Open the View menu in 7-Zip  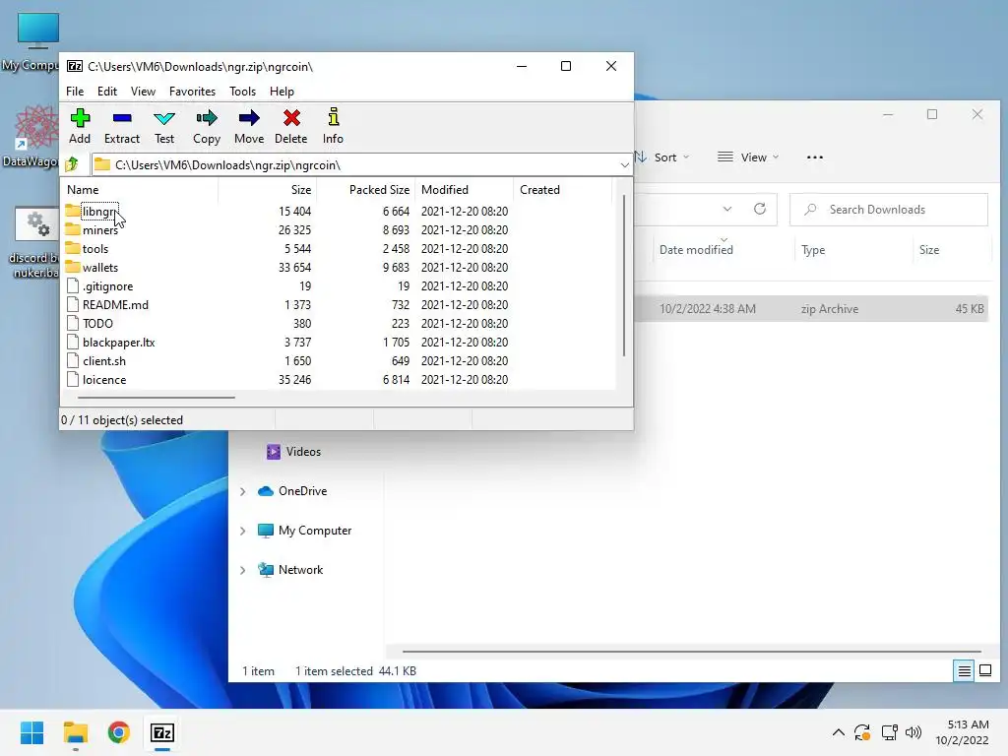[x=143, y=92]
